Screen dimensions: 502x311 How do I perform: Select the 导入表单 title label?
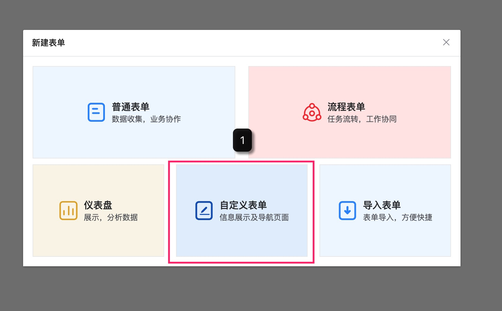click(382, 205)
